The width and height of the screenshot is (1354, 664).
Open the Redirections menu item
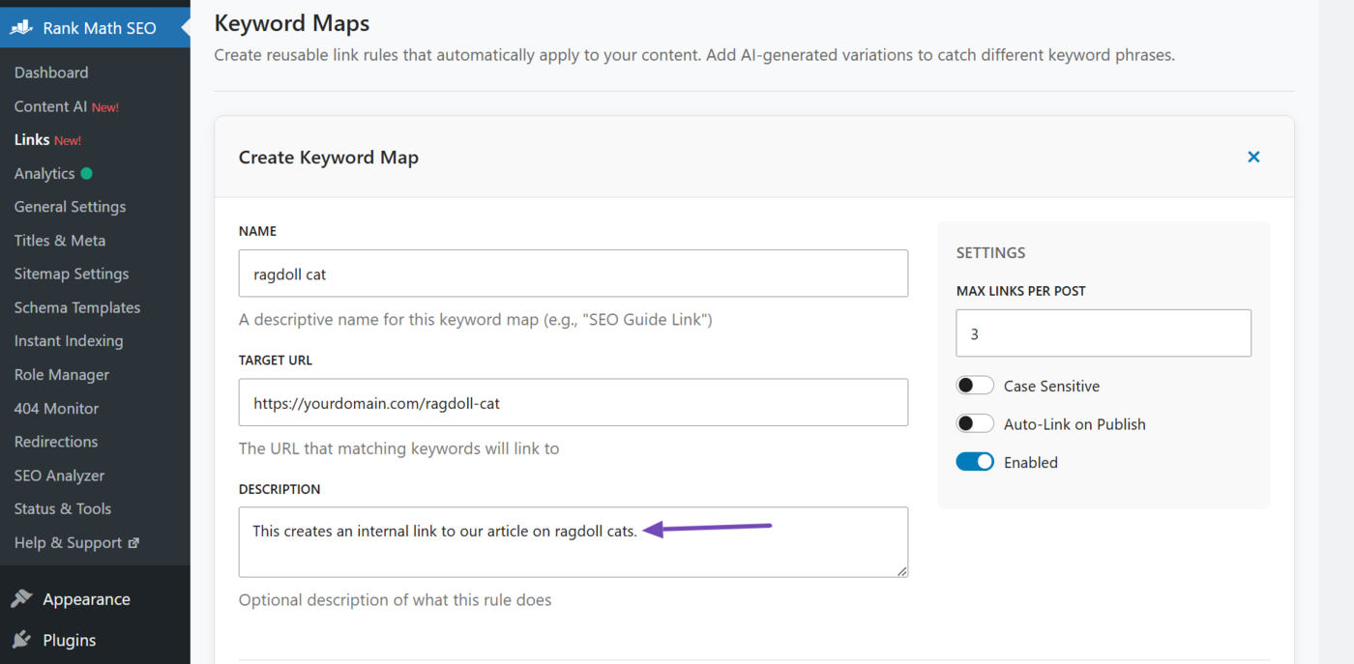(x=56, y=442)
